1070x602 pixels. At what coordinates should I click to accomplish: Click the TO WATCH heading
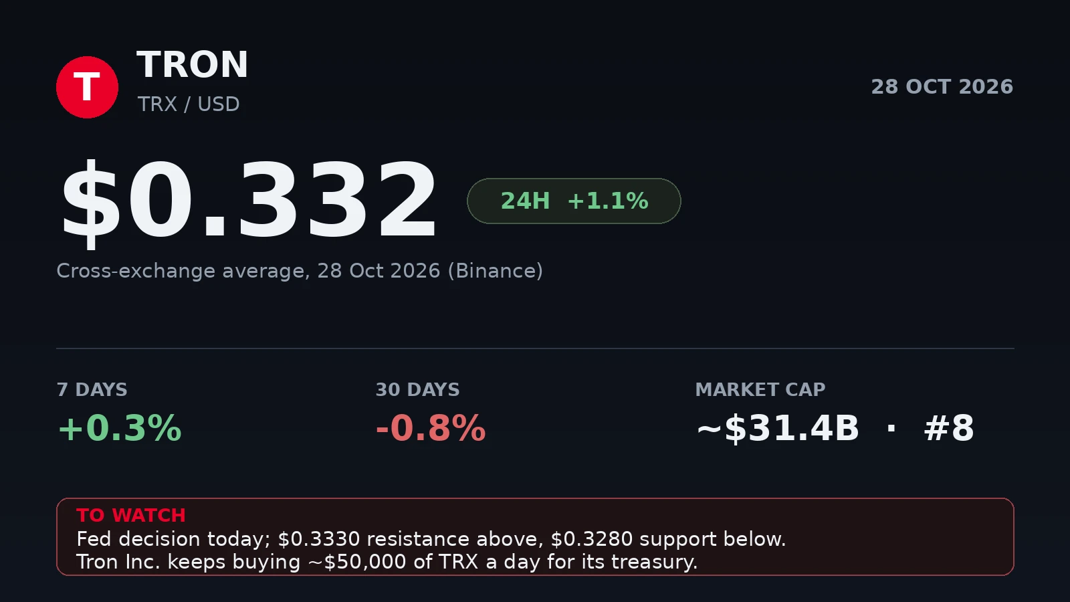pyautogui.click(x=131, y=516)
